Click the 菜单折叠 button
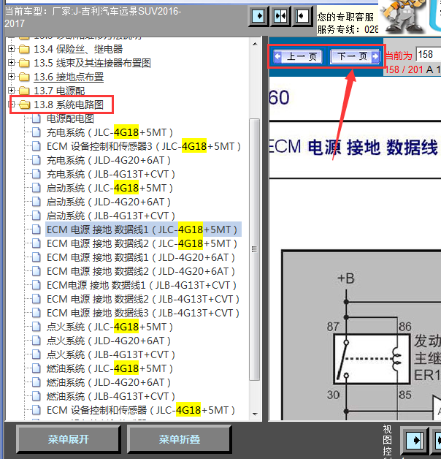 point(180,439)
